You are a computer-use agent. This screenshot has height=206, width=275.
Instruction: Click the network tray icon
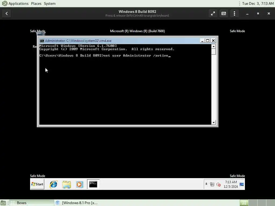coord(212,184)
